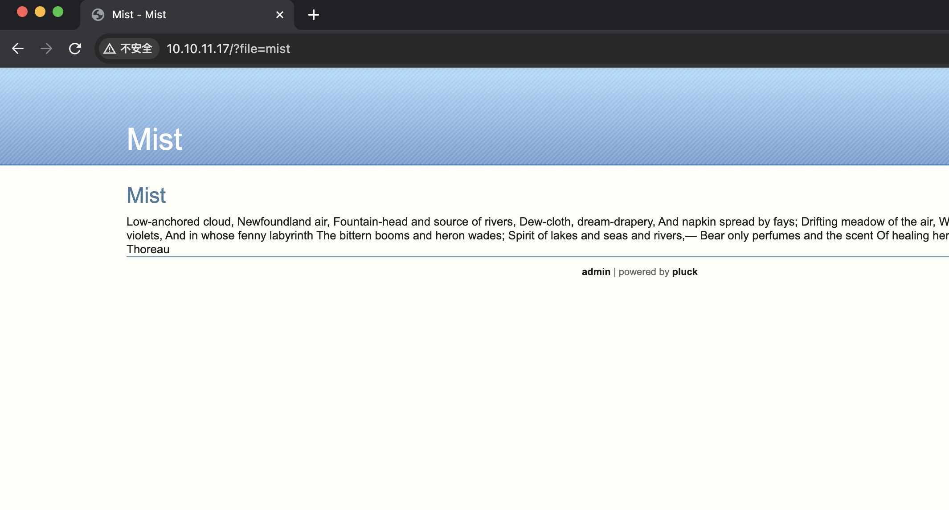949x510 pixels.
Task: Click the word Thoreau in the poem
Action: pyautogui.click(x=148, y=249)
